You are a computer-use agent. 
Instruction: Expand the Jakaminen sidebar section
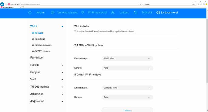(x=62, y=94)
